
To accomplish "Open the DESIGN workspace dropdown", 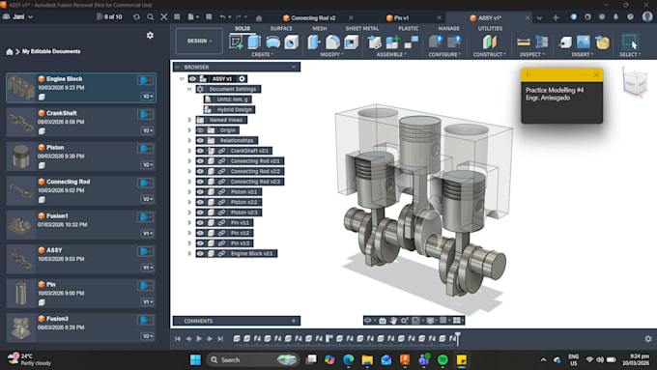I will coord(199,42).
